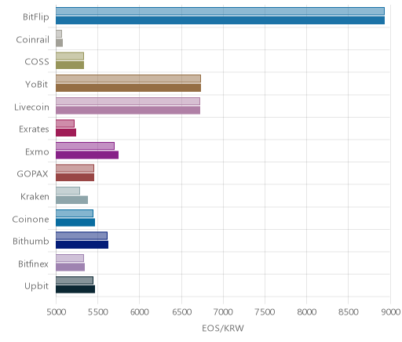402x342 pixels.
Task: Select the lavender Bitfinex lower bar
Action: tap(70, 267)
